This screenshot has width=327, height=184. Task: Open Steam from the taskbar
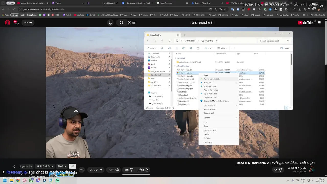44,181
